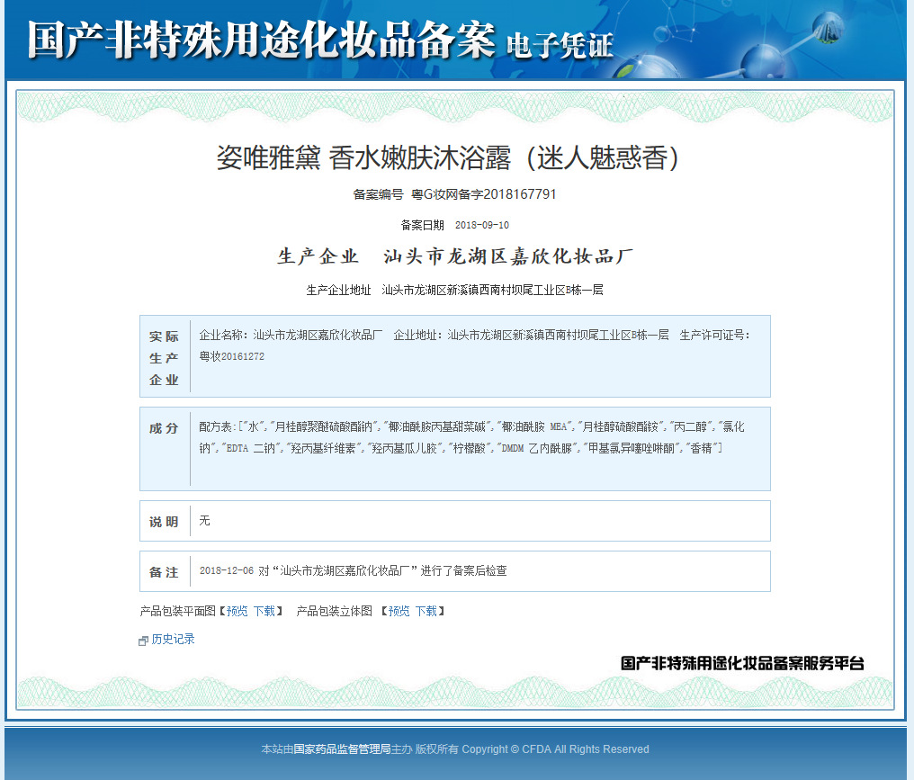Click the 国产非特殊用途化妆品备案 header banner title
Image resolution: width=914 pixels, height=780 pixels.
261,40
